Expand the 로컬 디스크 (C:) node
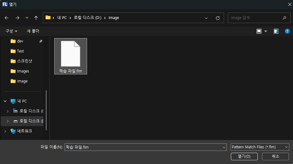Image resolution: width=293 pixels, height=164 pixels. pos(8,111)
